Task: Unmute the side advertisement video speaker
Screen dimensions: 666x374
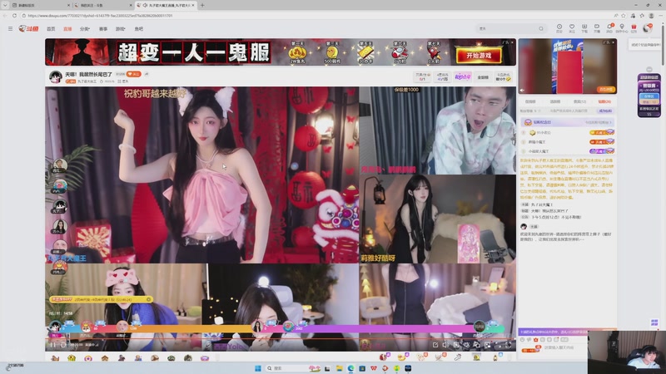Action: pyautogui.click(x=523, y=90)
